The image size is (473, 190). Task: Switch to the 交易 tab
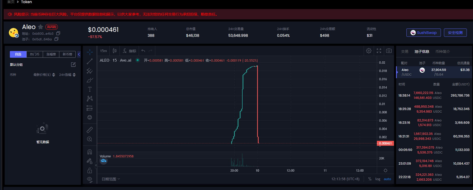pos(405,52)
